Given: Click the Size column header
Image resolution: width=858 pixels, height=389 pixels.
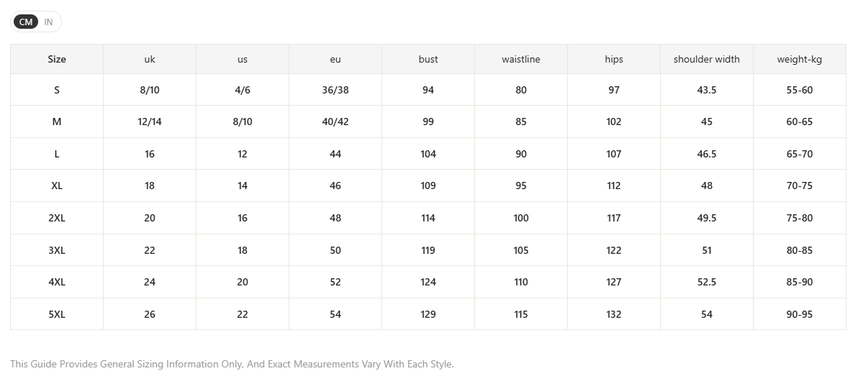Looking at the screenshot, I should [x=57, y=59].
